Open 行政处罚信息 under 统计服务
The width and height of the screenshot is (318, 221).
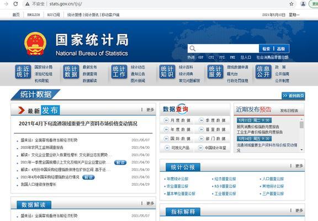[237, 81]
